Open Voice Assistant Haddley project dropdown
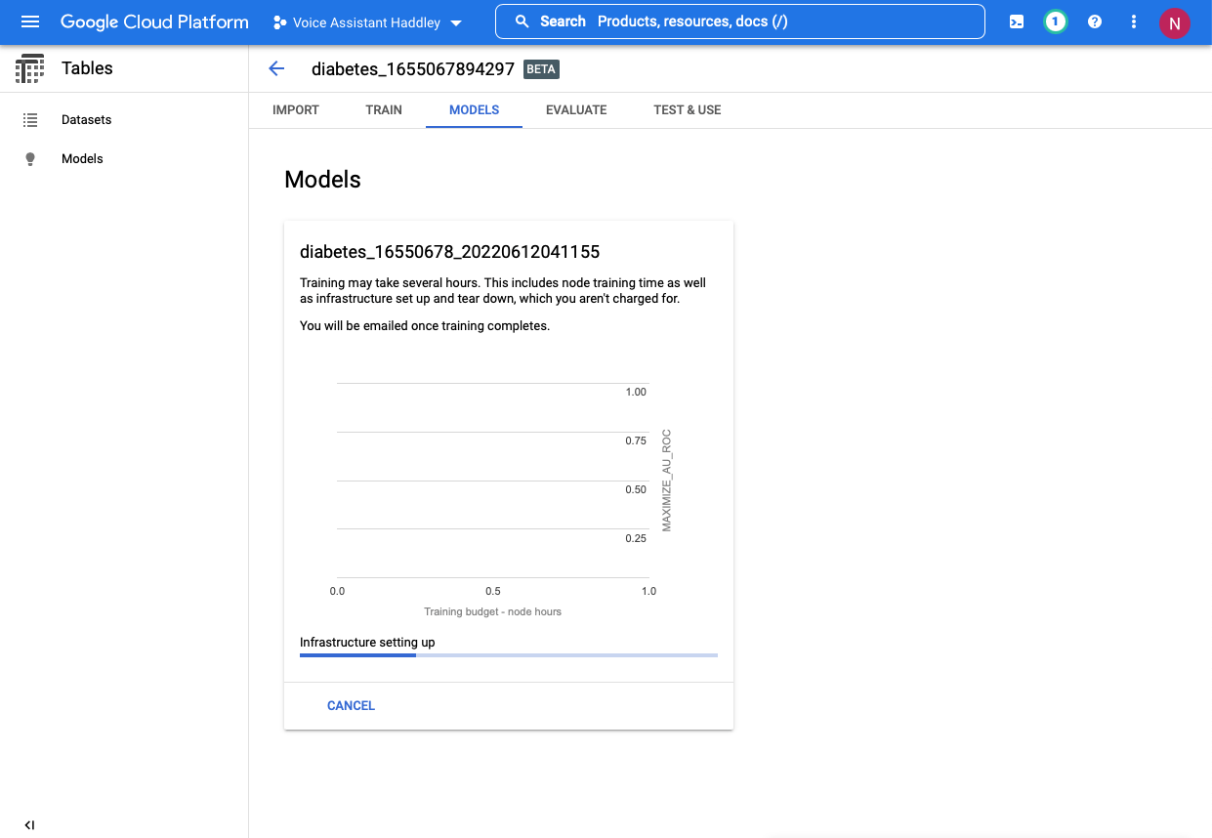 367,22
